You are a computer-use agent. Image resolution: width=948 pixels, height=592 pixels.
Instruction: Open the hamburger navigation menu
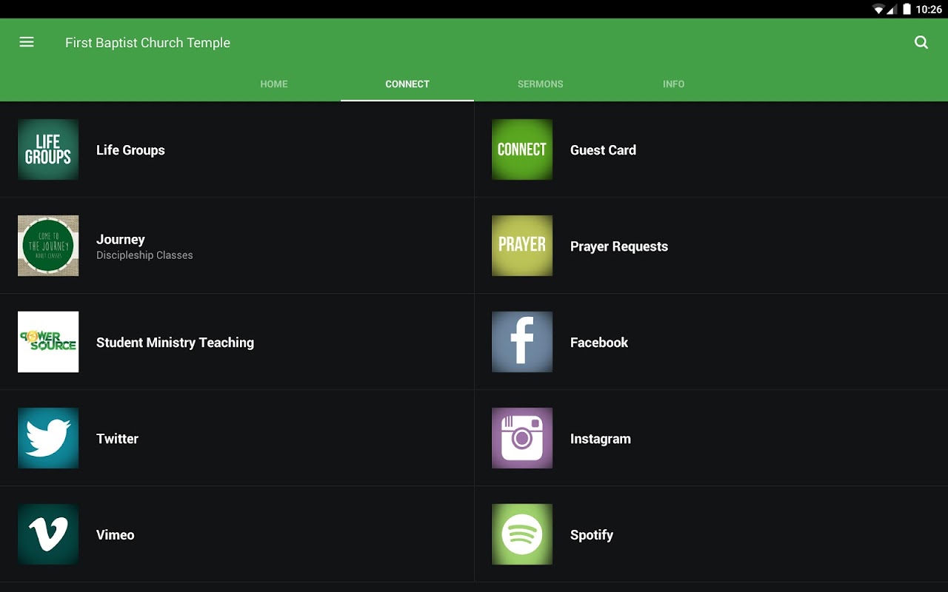point(27,42)
